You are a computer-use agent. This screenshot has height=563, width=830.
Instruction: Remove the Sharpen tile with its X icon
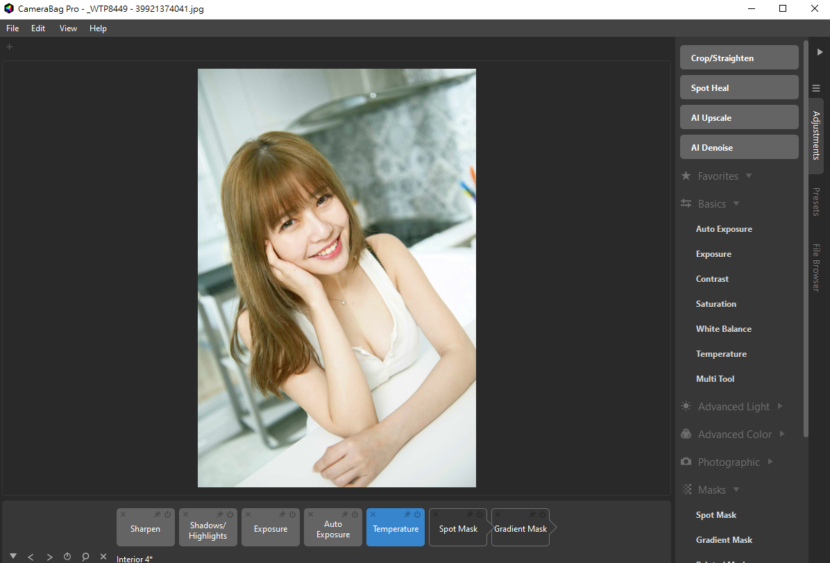point(123,514)
